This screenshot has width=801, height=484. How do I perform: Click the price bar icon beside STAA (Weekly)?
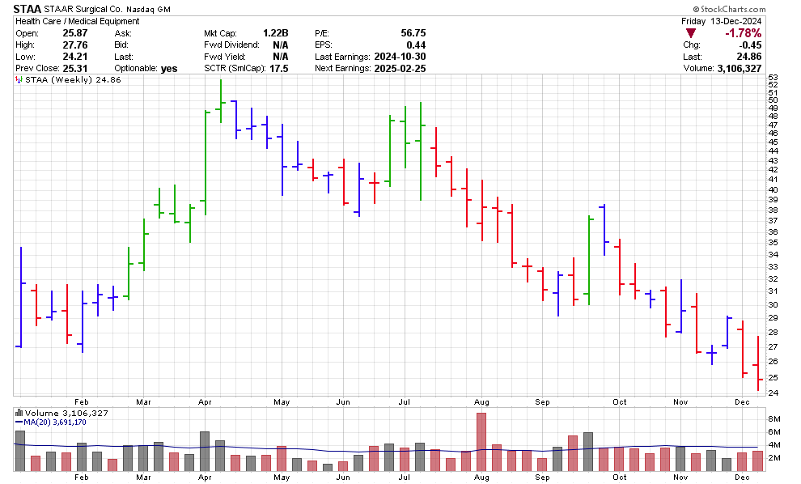[x=19, y=80]
